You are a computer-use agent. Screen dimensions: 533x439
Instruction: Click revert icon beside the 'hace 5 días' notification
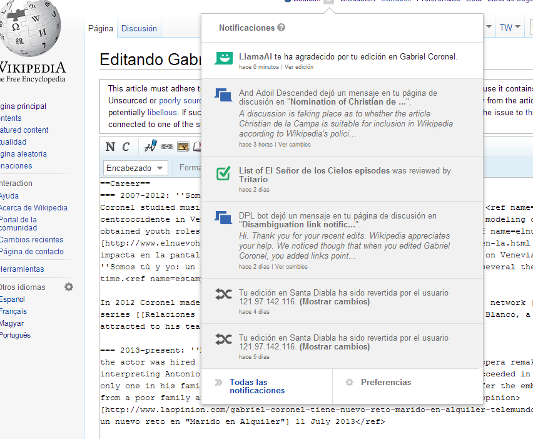pos(223,339)
